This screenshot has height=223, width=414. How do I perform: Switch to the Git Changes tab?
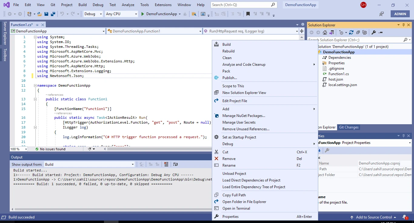(x=349, y=127)
